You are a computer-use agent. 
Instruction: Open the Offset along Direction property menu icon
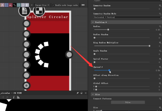click(x=160, y=75)
